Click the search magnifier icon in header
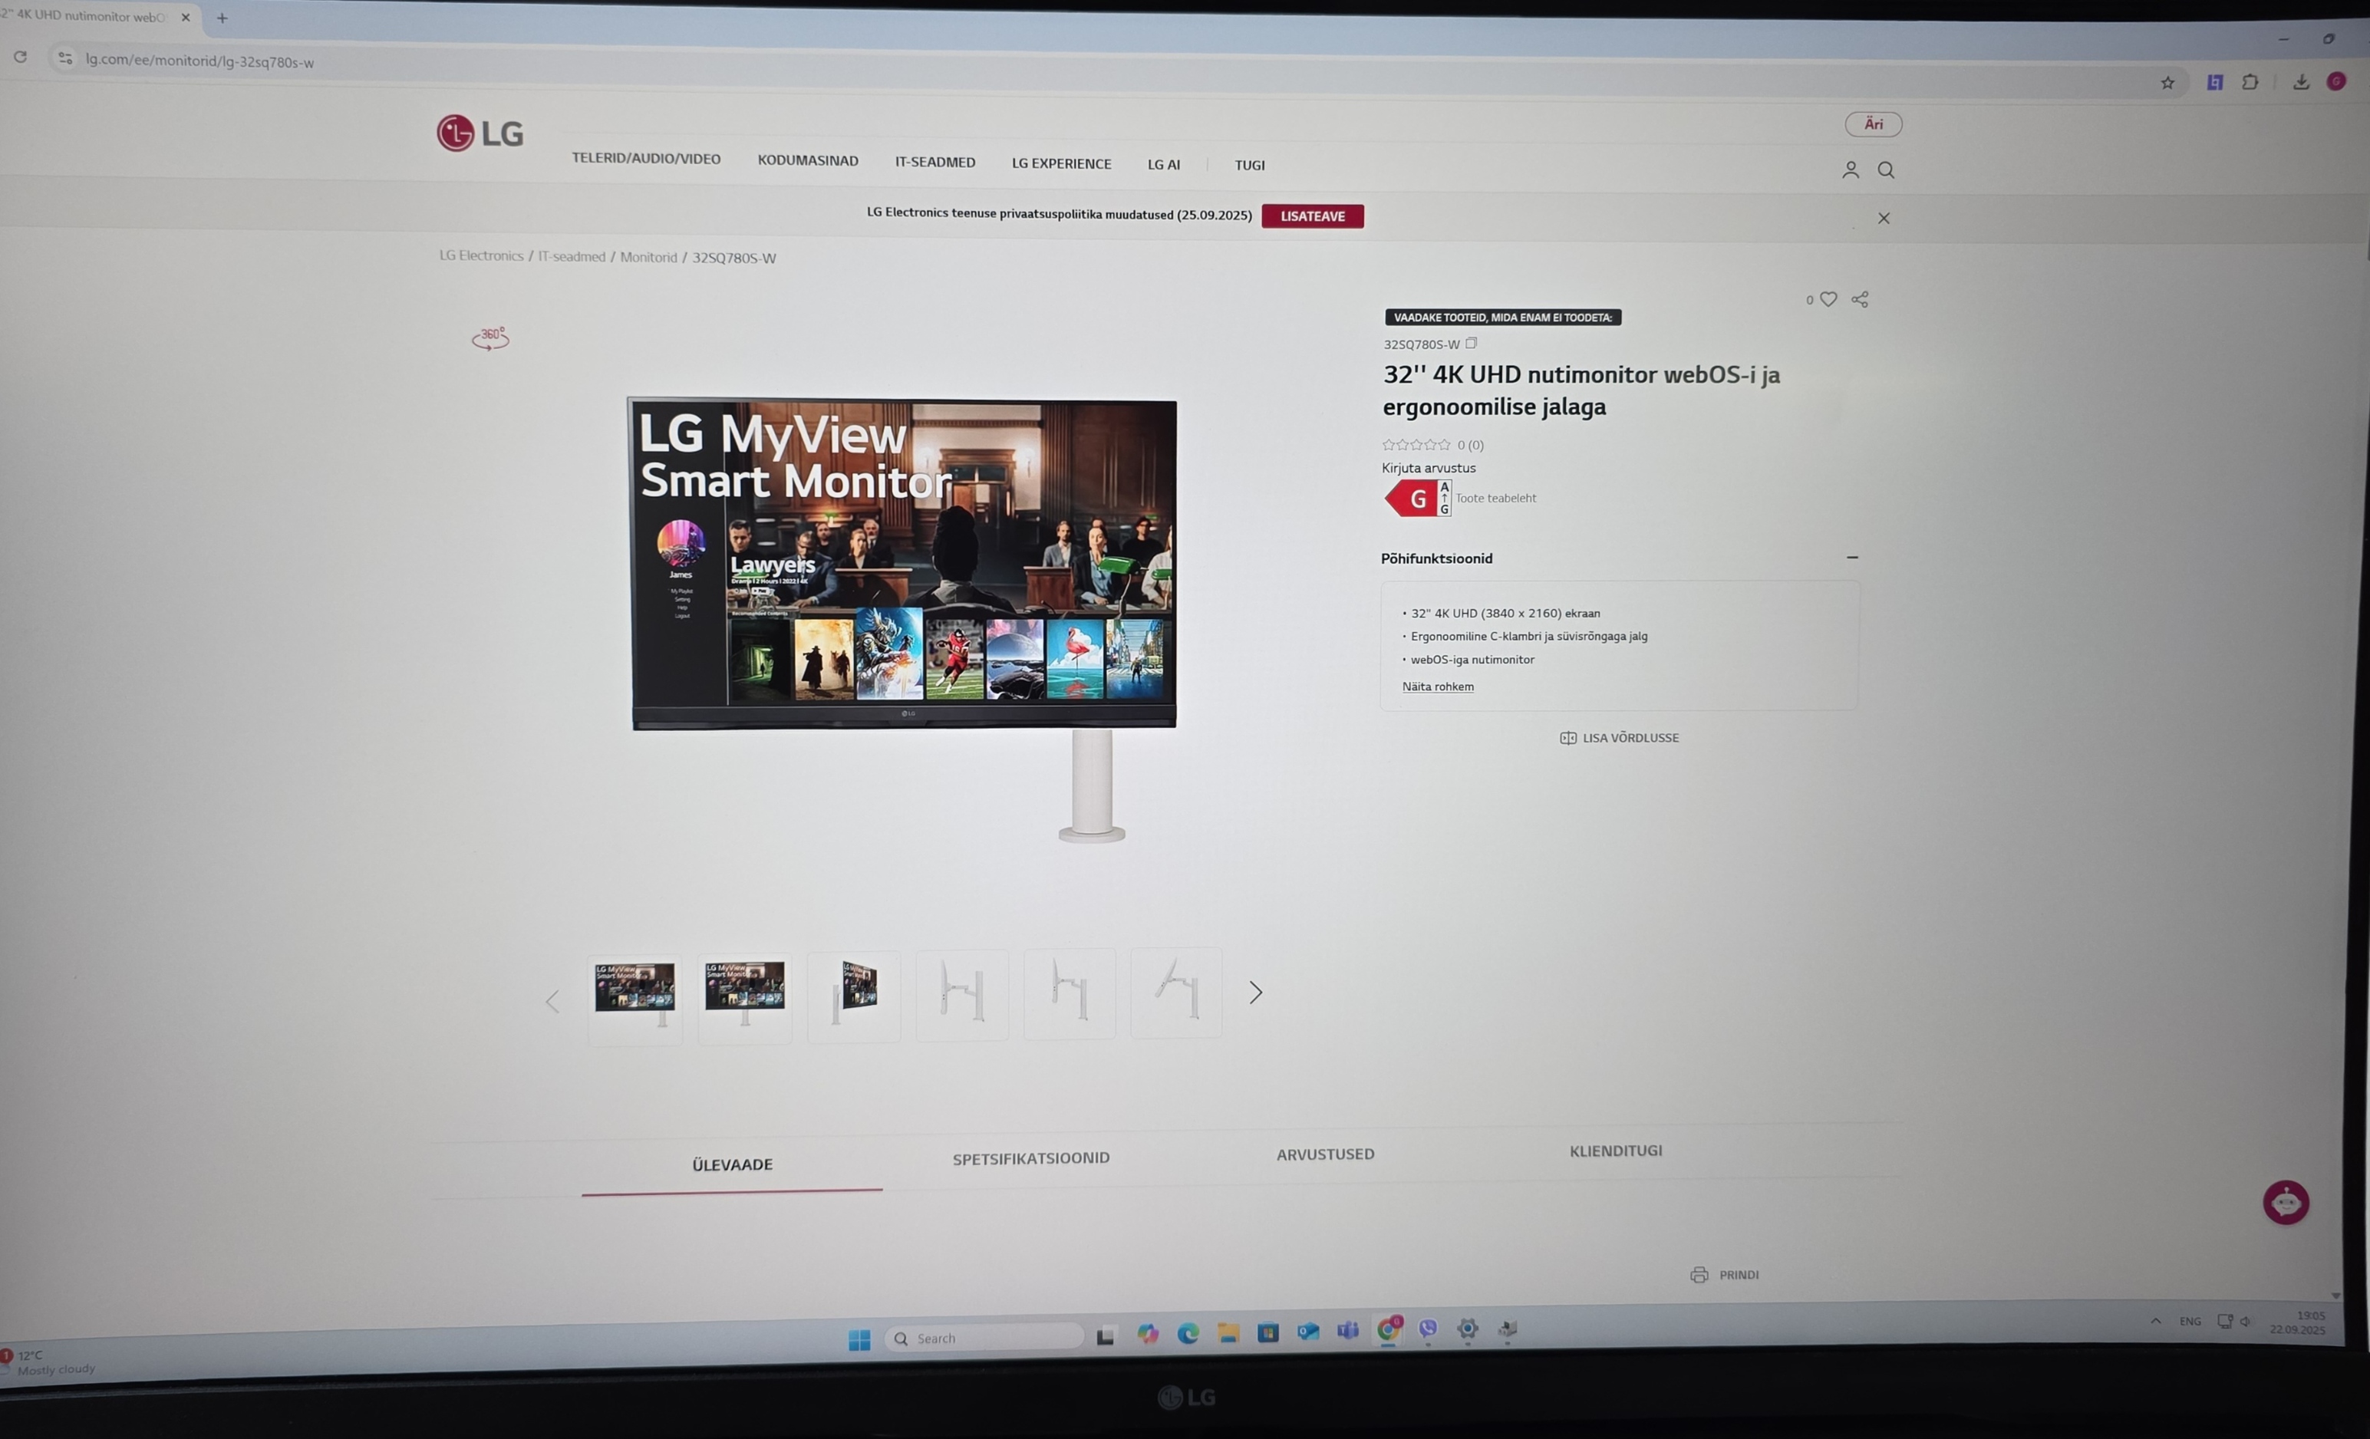This screenshot has height=1439, width=2370. 1886,170
